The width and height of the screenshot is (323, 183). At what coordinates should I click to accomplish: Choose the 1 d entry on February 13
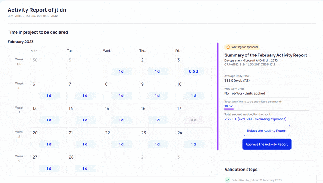(x=49, y=120)
